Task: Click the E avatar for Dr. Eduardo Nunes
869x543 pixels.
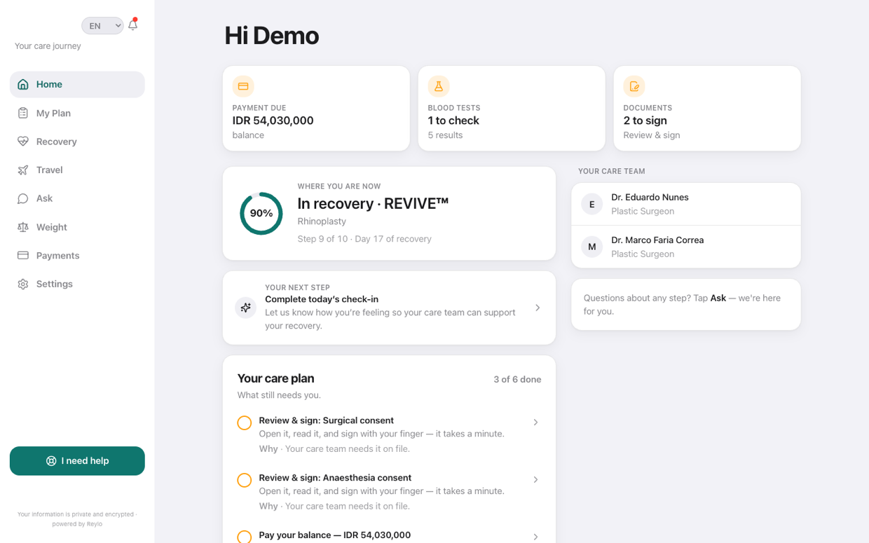Action: (592, 204)
